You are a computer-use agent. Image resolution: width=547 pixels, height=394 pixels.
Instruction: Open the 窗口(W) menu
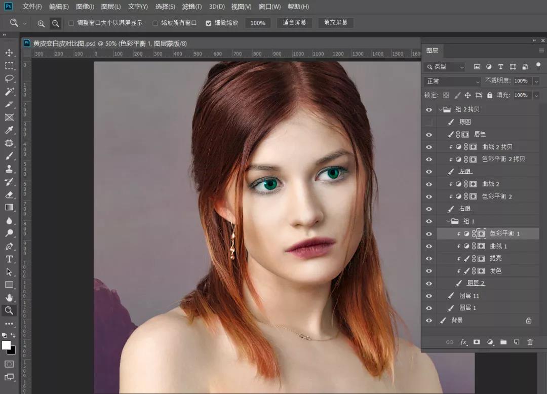point(269,7)
